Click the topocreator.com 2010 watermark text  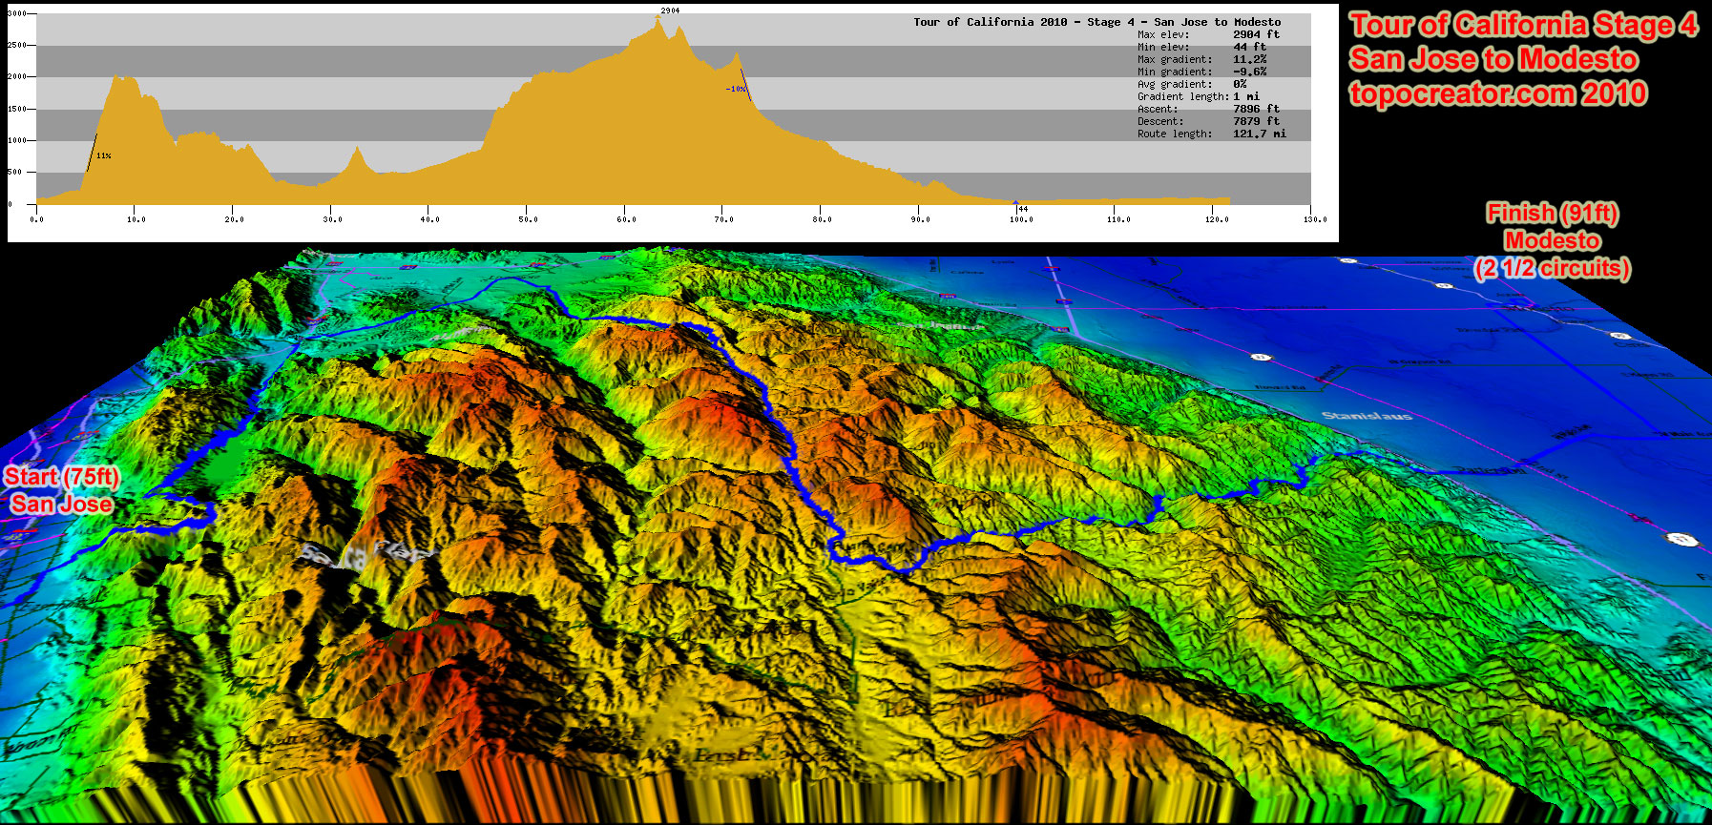1497,93
